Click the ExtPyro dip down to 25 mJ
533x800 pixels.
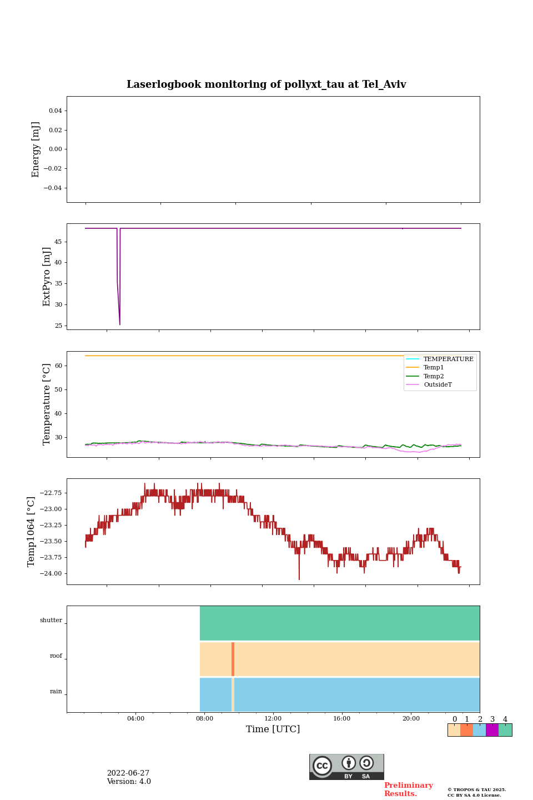(119, 323)
